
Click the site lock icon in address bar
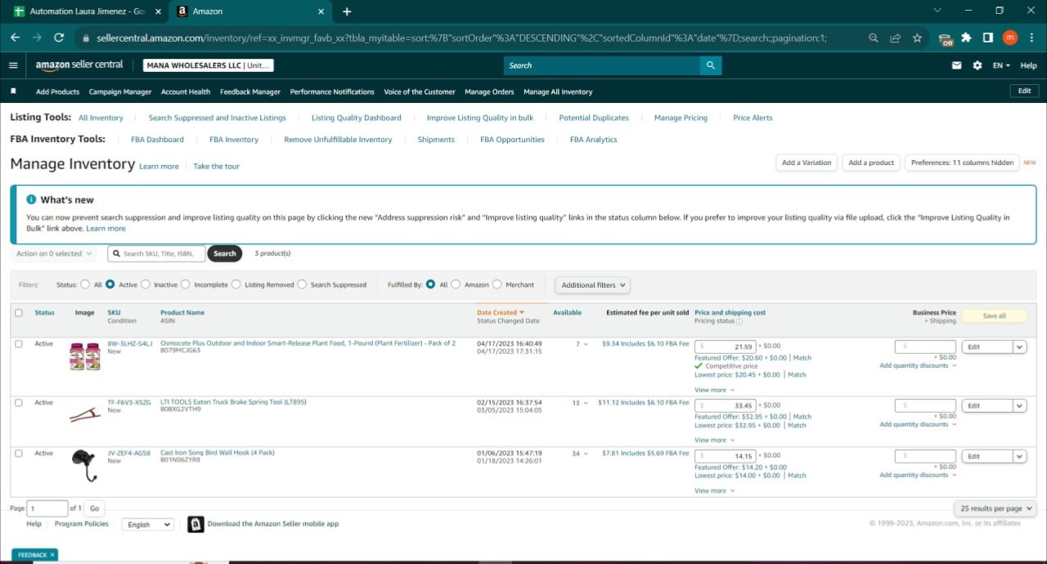click(86, 38)
